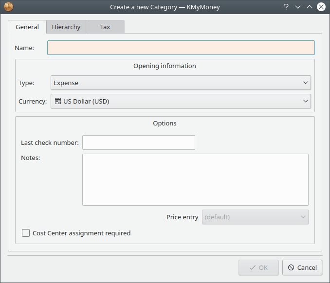Maximize the dialog with up chevron
This screenshot has height=283, width=330.
point(310,7)
